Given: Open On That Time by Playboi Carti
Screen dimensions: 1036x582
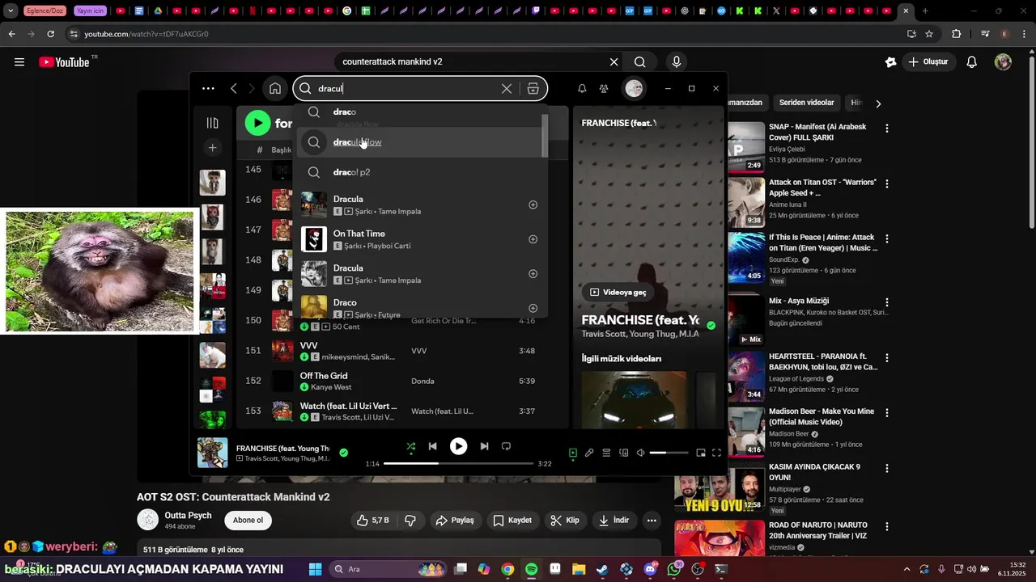Looking at the screenshot, I should point(421,239).
